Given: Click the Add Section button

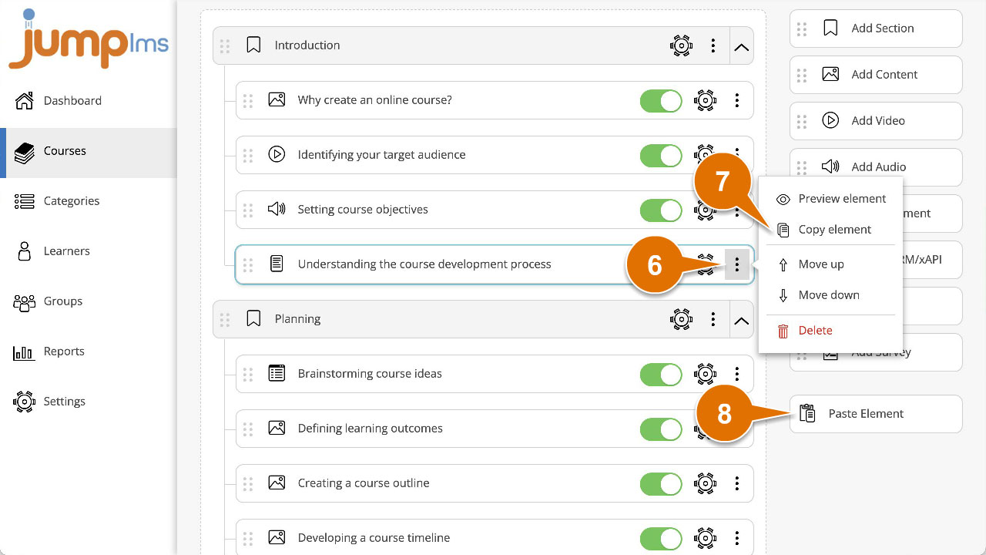Looking at the screenshot, I should (876, 29).
